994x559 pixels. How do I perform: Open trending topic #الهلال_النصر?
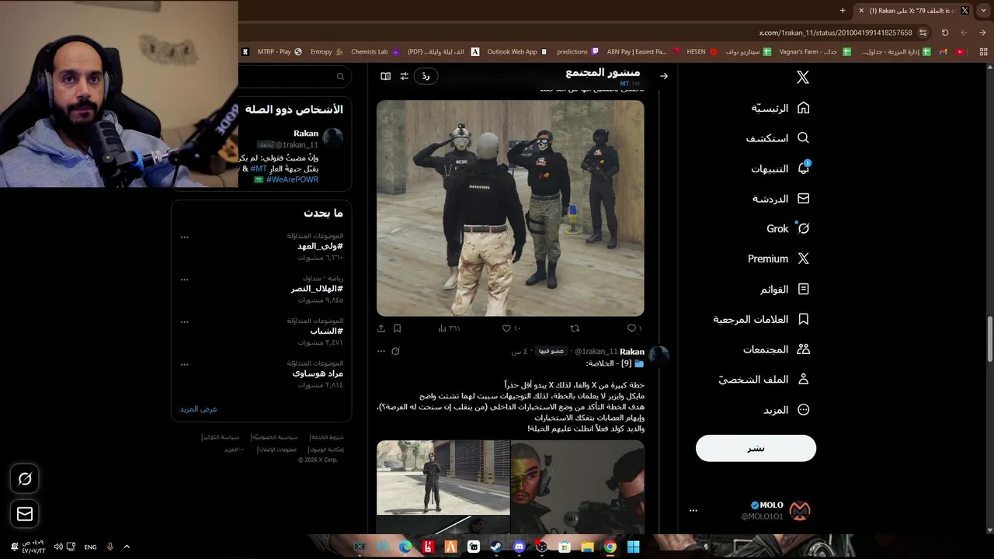point(317,289)
